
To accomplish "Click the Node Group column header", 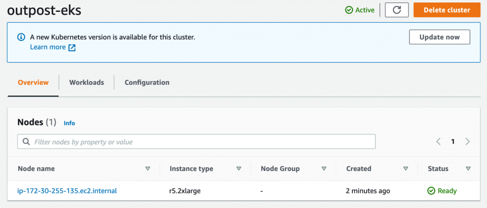I will [x=280, y=169].
